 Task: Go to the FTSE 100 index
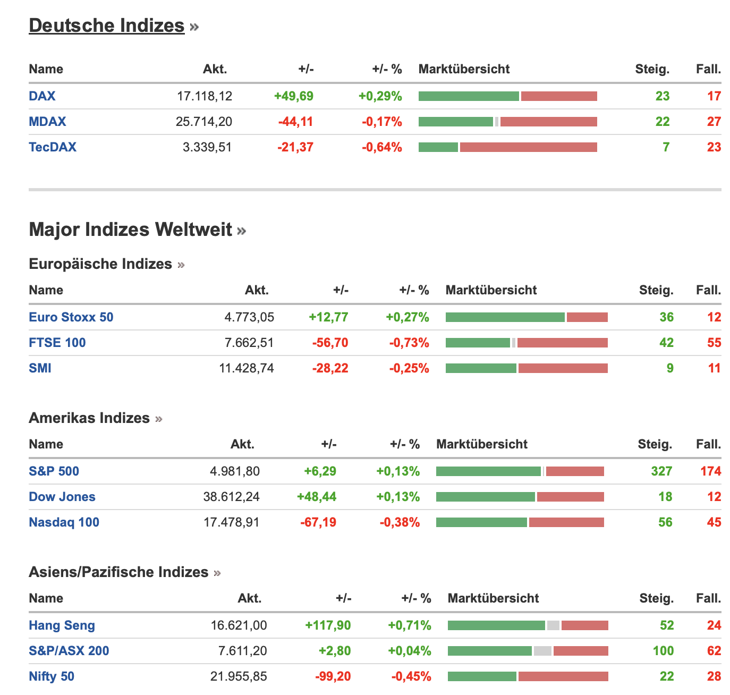pyautogui.click(x=57, y=343)
